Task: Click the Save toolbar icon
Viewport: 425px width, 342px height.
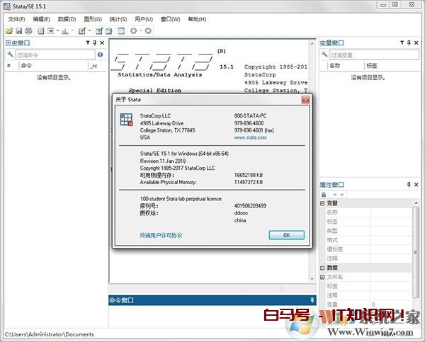Action: point(18,31)
